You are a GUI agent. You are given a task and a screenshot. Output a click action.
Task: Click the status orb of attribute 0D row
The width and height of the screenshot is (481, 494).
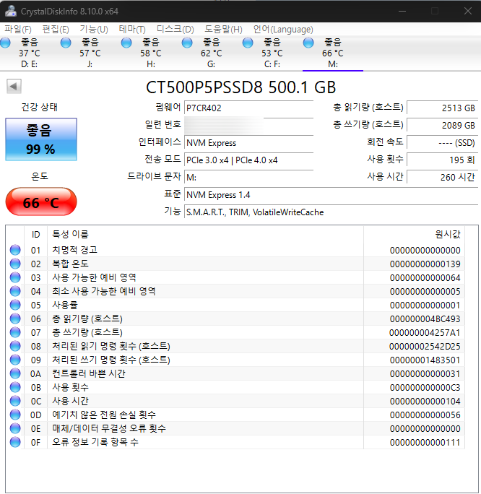click(15, 415)
